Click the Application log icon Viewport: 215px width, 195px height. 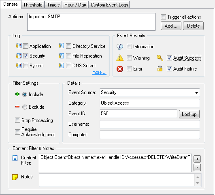19,46
